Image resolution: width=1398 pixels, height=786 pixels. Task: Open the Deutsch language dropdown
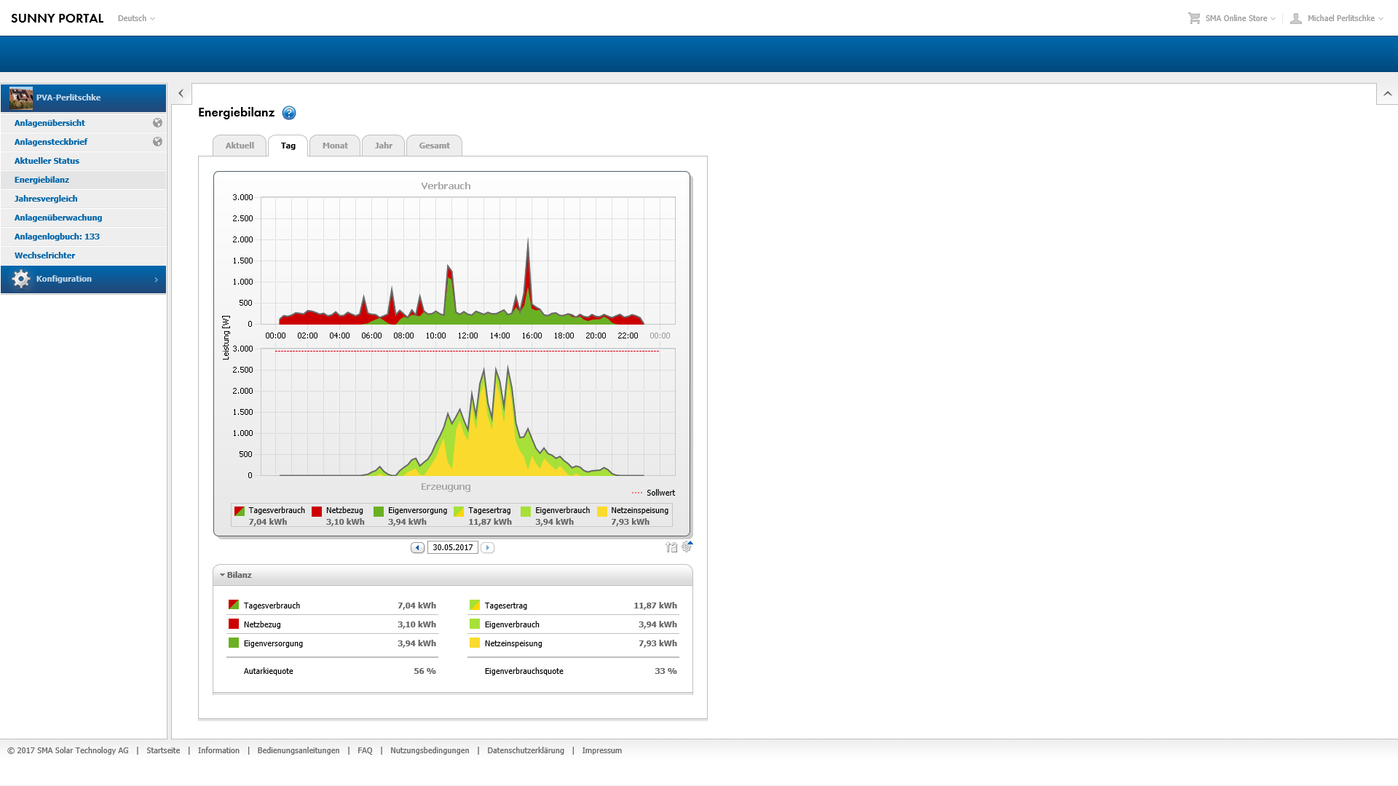(136, 18)
